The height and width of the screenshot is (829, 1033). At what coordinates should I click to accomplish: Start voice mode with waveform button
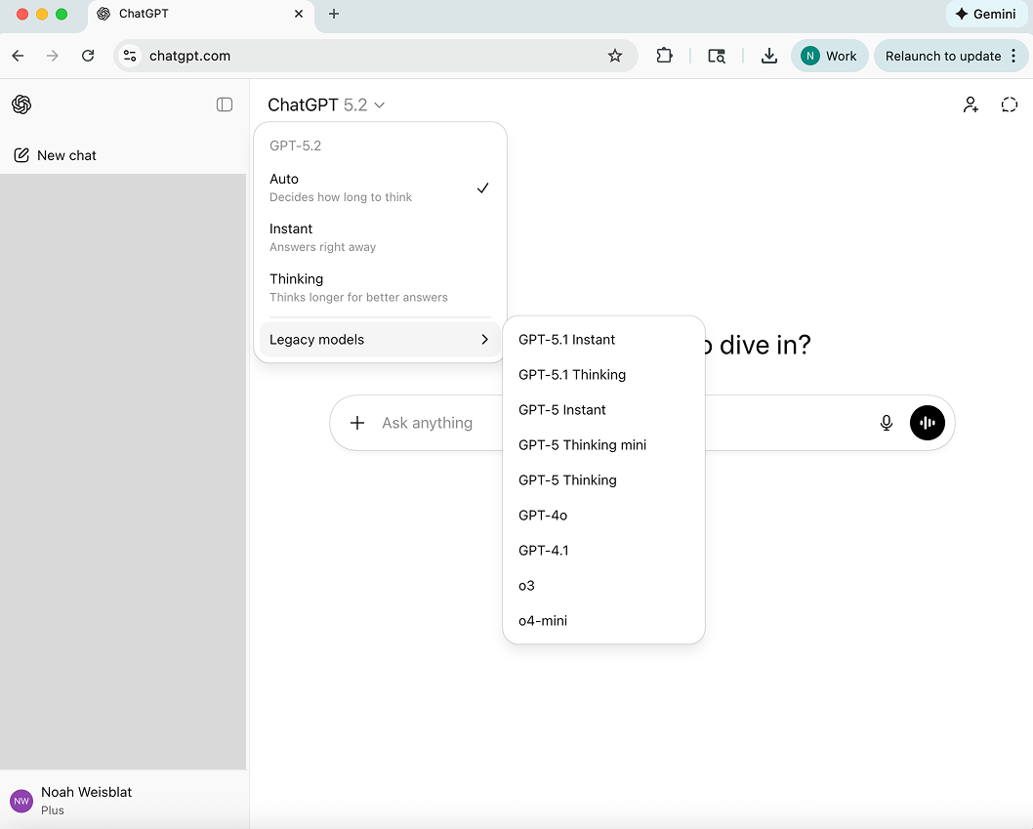pos(927,423)
